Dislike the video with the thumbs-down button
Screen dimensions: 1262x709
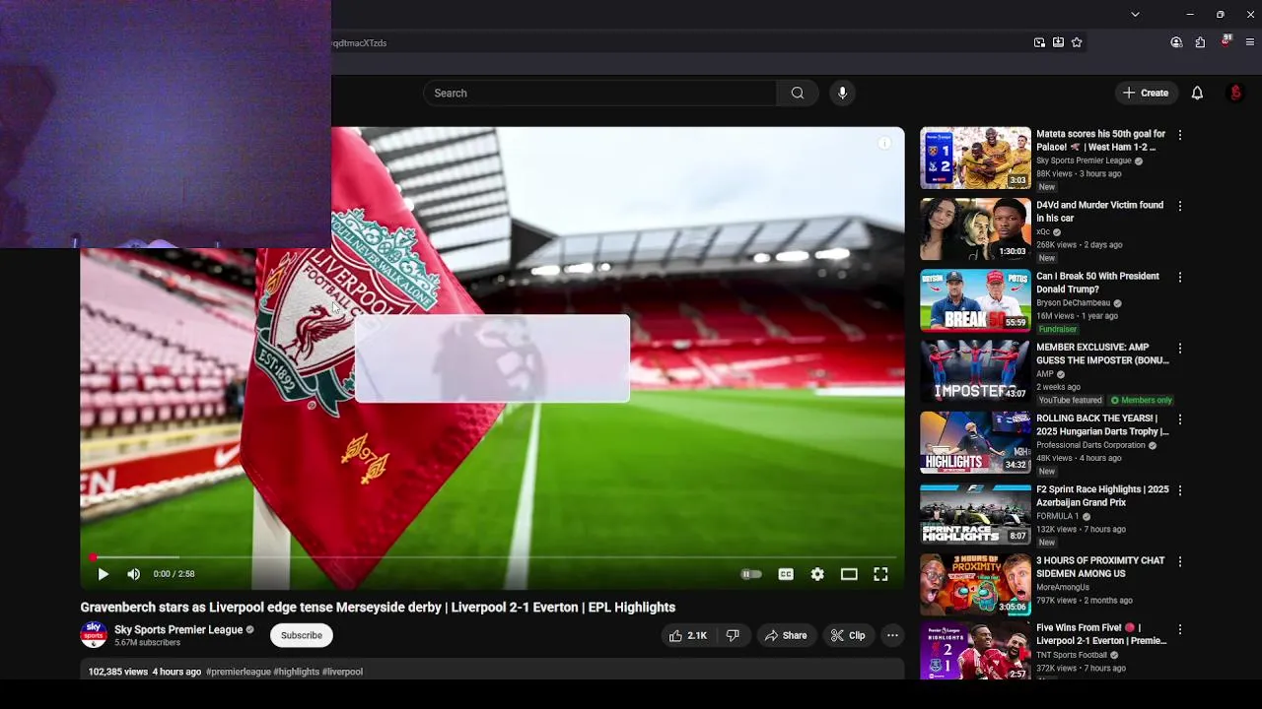point(733,636)
